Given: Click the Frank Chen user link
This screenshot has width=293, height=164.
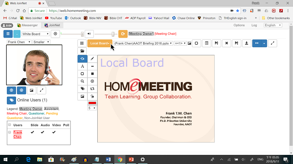Looking at the screenshot, I should [x=18, y=134].
